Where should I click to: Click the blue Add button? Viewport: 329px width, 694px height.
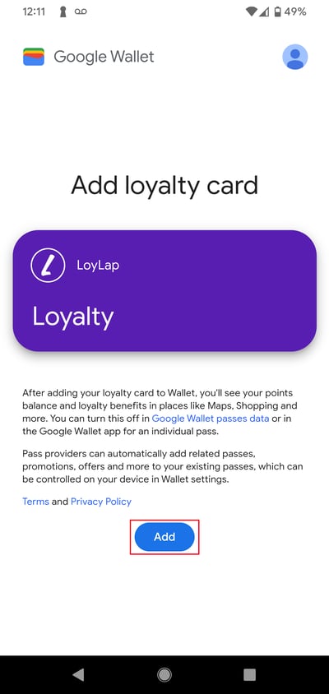pyautogui.click(x=164, y=537)
